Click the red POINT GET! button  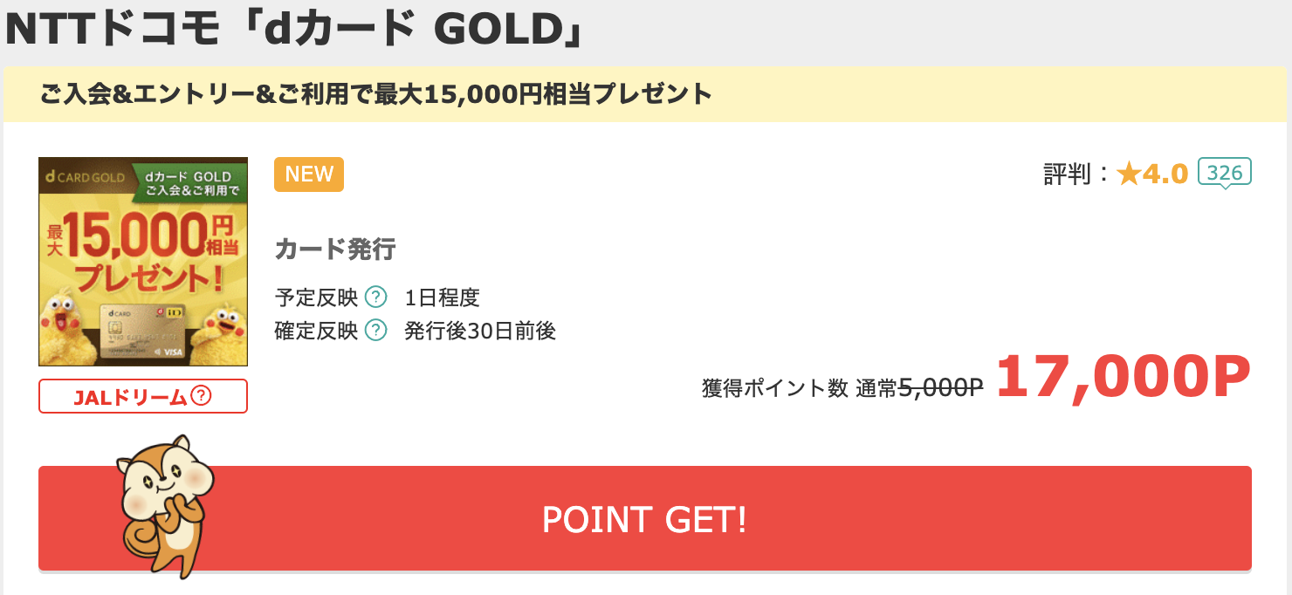coord(645,518)
